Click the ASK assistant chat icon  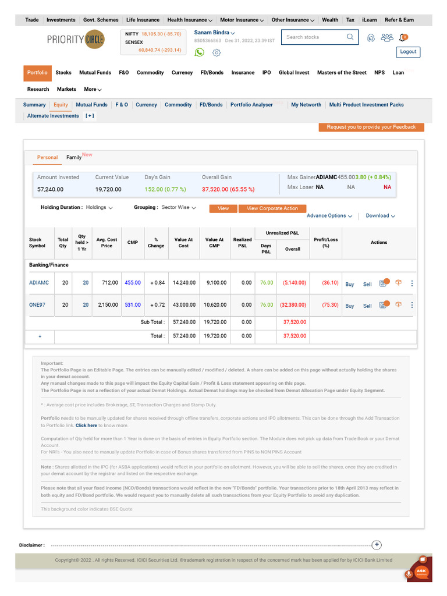click(x=421, y=571)
